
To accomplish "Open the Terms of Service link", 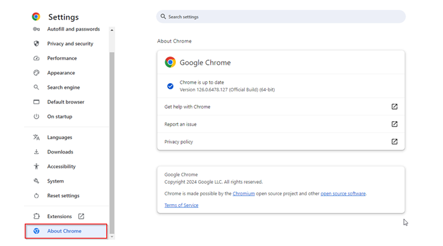I will (182, 205).
